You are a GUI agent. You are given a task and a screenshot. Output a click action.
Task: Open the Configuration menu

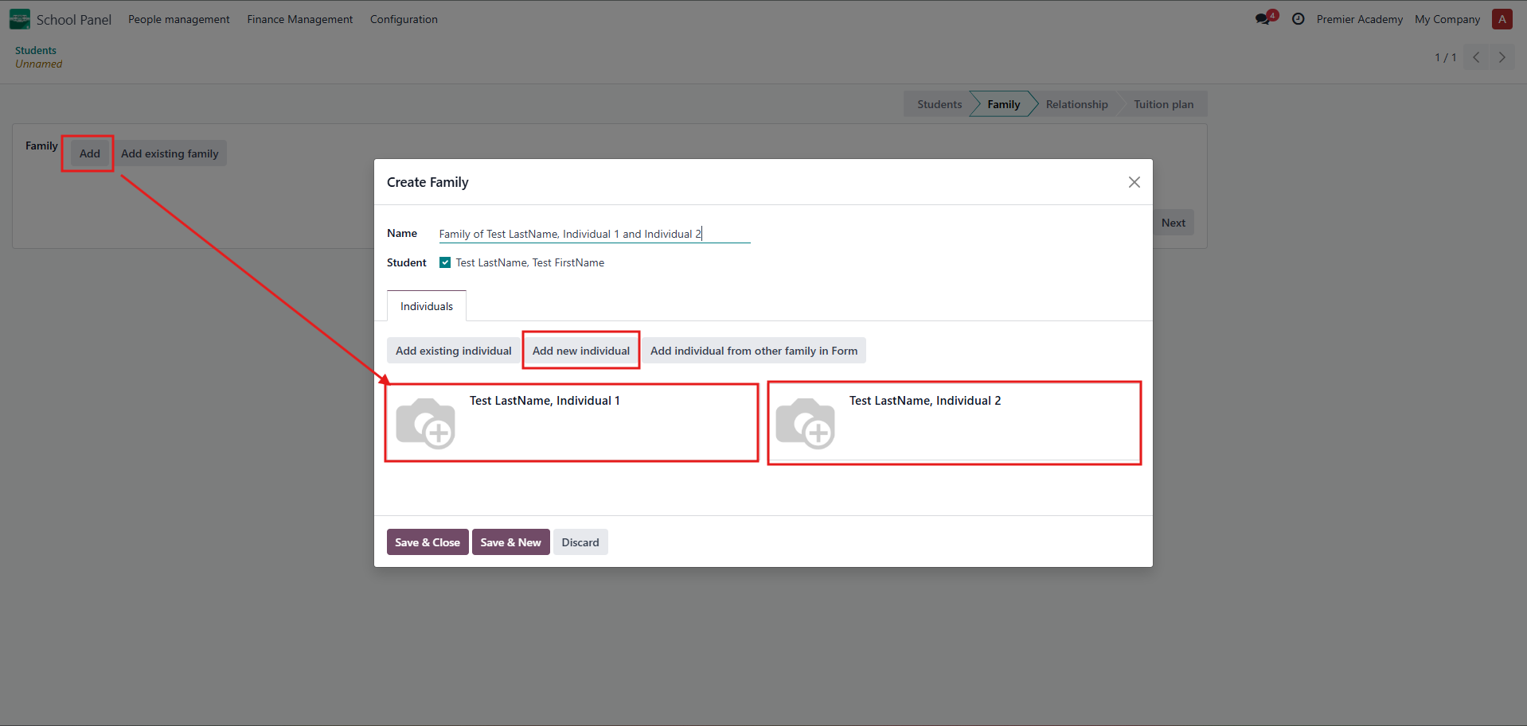pos(404,19)
